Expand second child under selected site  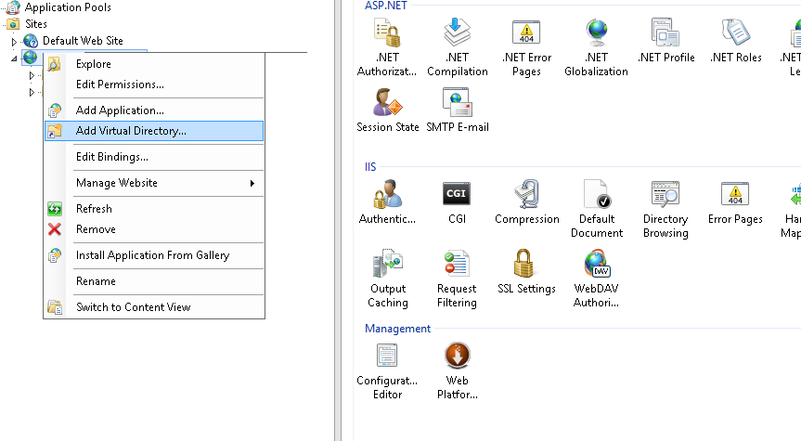32,93
